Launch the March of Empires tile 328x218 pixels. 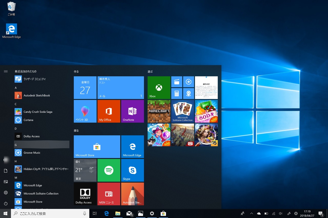coord(182,135)
